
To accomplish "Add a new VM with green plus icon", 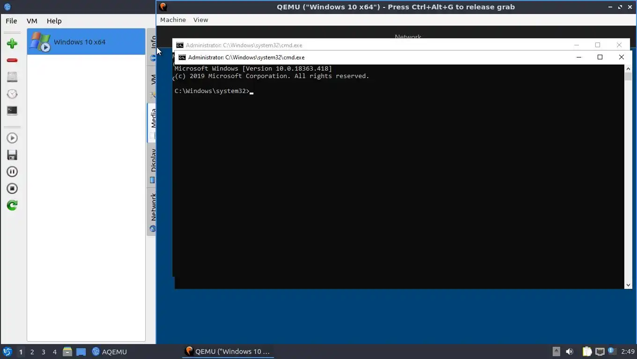I will 12,43.
